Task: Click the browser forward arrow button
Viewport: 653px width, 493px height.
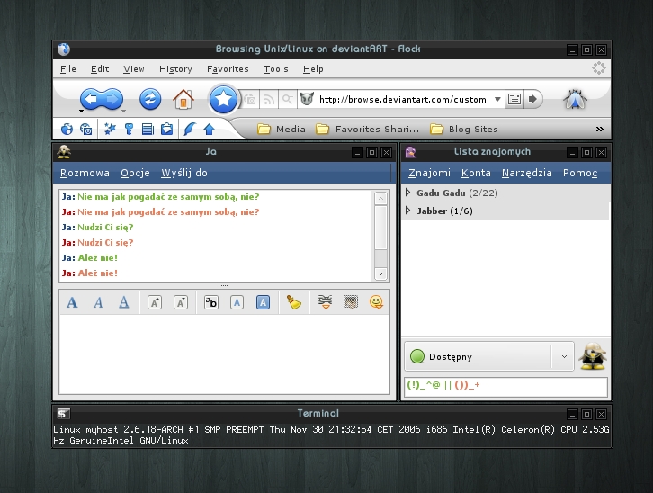Action: pyautogui.click(x=112, y=99)
